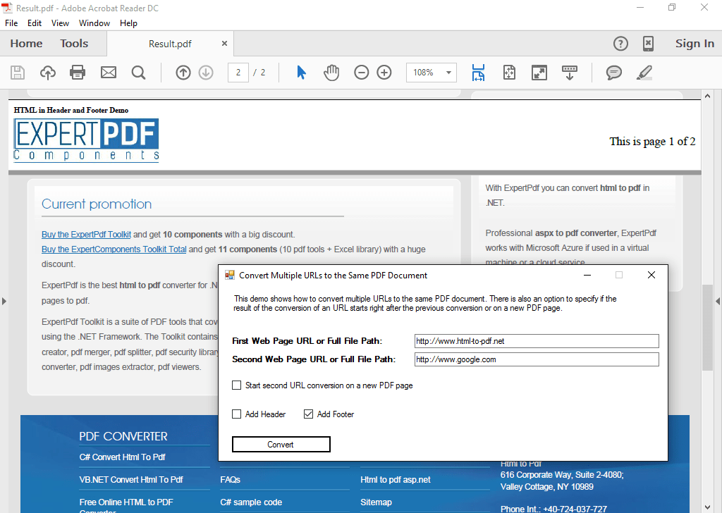Click the selection arrow tool

tap(300, 72)
